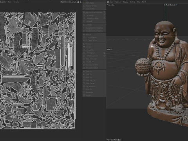Image resolution: width=188 pixels, height=141 pixels.
Task: Click the Perspective viewport label
Action: pos(110,5)
